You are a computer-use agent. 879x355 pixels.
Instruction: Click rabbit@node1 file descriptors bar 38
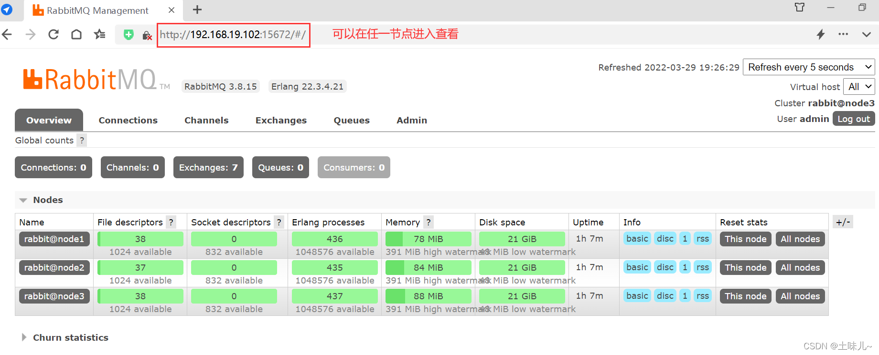[x=140, y=239]
